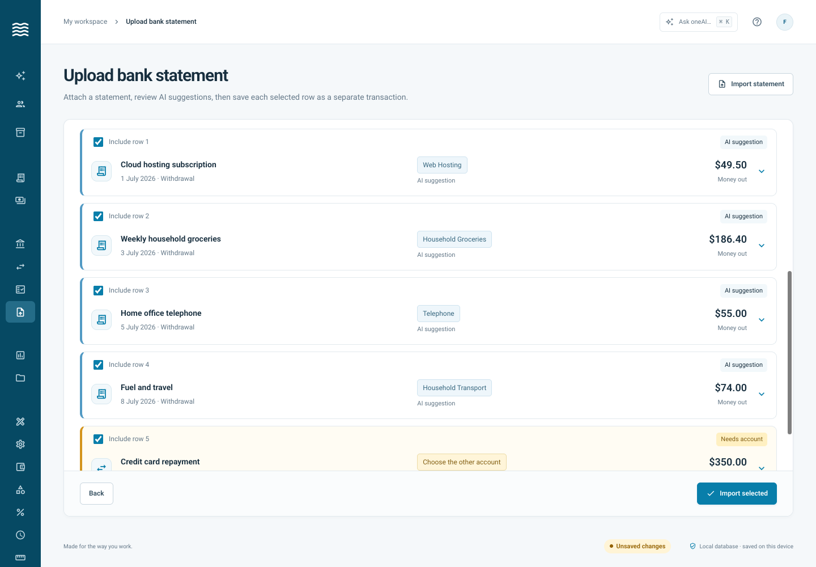Expand the Weekly household groceries row chevron

coord(762,246)
